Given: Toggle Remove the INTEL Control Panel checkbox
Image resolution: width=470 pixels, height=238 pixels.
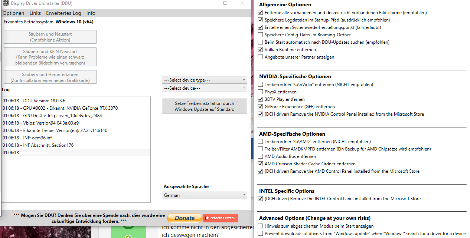Looking at the screenshot, I should point(260,199).
